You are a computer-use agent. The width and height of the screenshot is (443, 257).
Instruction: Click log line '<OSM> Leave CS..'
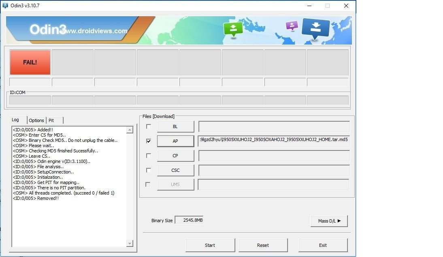tap(31, 156)
